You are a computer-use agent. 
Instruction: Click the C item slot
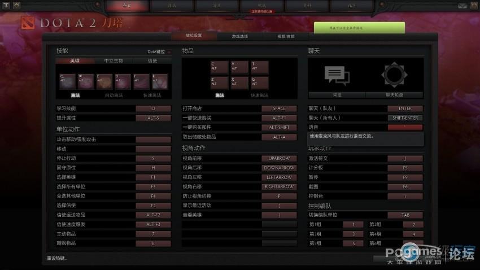tap(219, 67)
